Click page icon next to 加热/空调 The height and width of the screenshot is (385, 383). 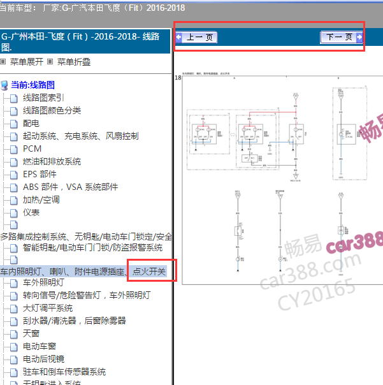(x=14, y=200)
